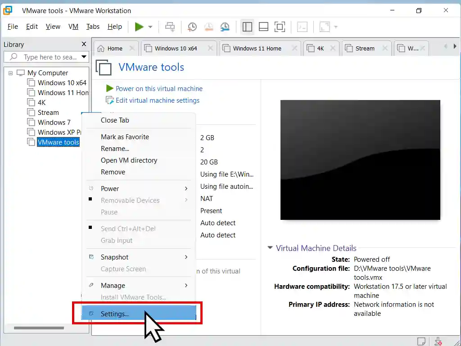Screen dimensions: 461x346
Task: Click the library horizontal scrollbar
Action: (39, 328)
